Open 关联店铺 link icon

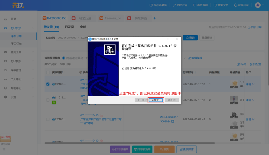[x=174, y=5]
